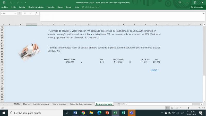Open the Fórmulas ribbon tab
The image size is (206, 116).
coord(50,7)
